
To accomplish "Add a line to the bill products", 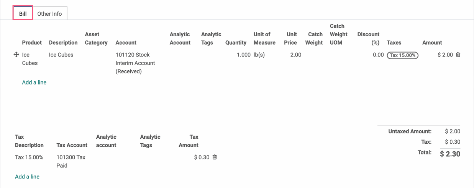I will [34, 82].
